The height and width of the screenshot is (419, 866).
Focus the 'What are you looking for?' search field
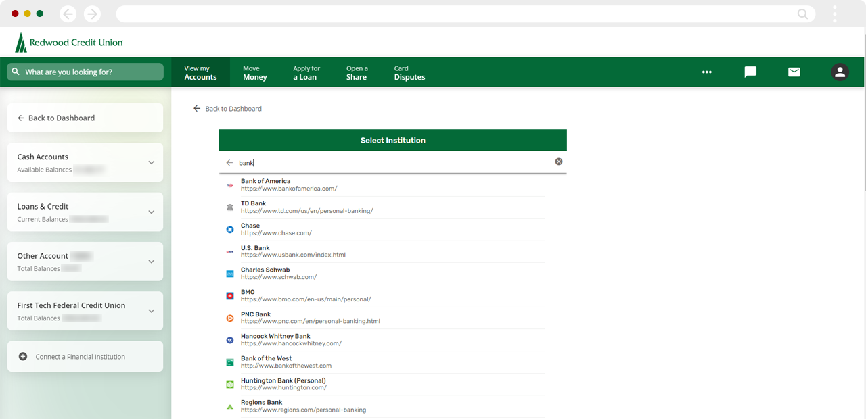tap(85, 72)
